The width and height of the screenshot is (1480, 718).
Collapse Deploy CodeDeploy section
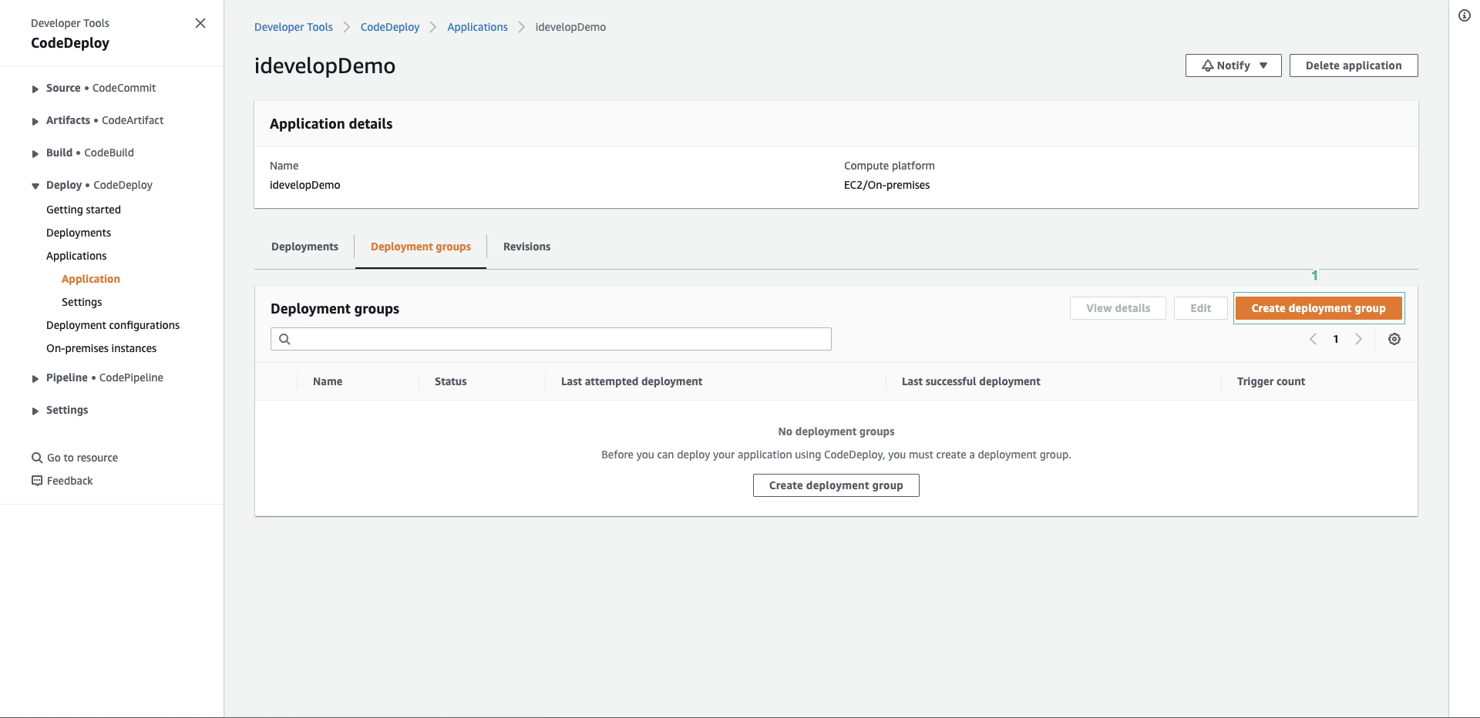point(35,186)
